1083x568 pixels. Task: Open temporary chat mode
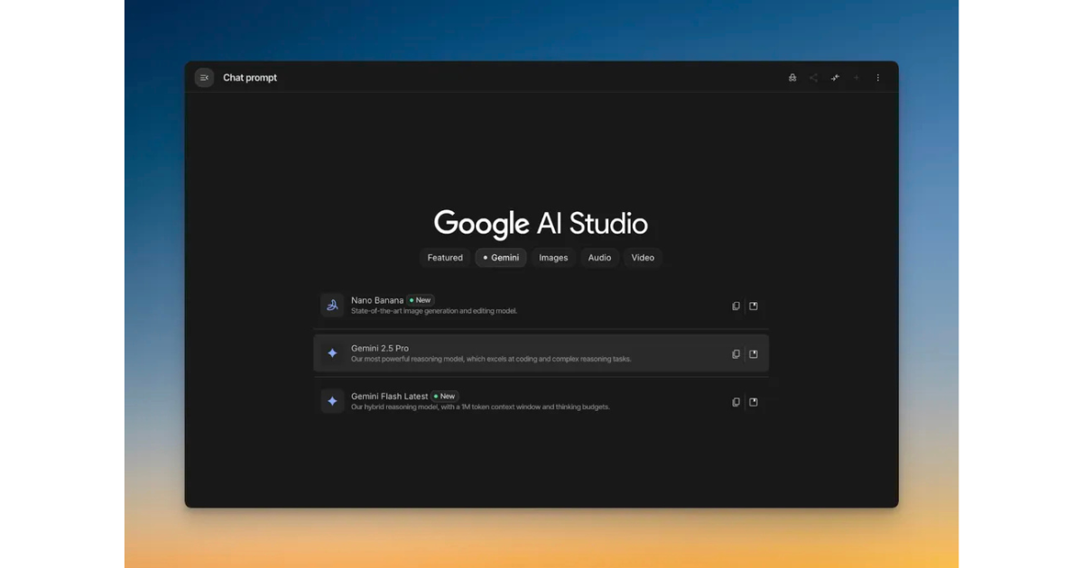(x=791, y=78)
